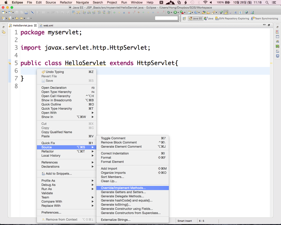Open Team Synchronizing perspective

click(x=264, y=19)
